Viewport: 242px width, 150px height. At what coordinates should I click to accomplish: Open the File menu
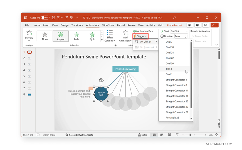(x=27, y=25)
